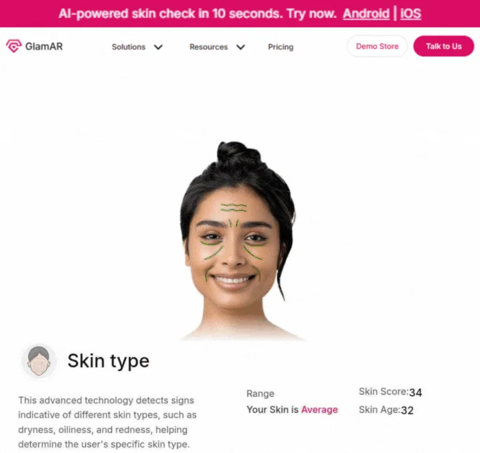Click the Skin Age value 32
The width and height of the screenshot is (480, 453).
tap(407, 411)
